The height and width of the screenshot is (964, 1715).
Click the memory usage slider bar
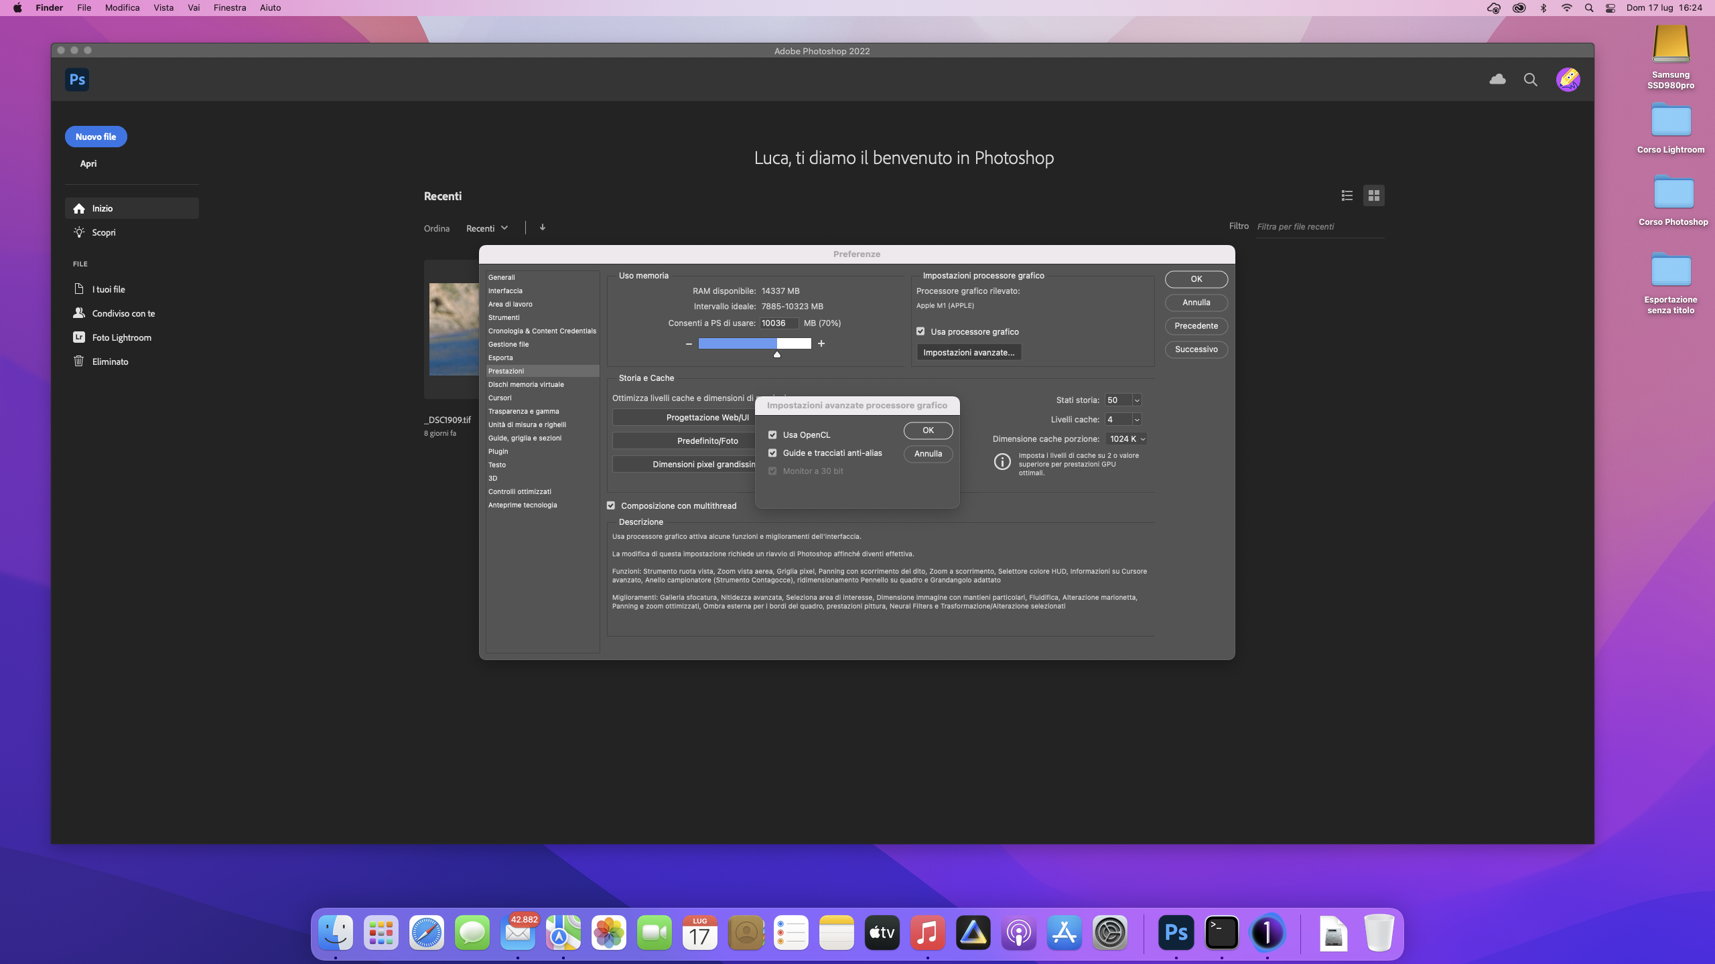pos(755,343)
